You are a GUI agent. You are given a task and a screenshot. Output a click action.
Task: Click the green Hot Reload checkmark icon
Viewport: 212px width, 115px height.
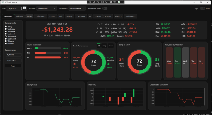coord(119,2)
